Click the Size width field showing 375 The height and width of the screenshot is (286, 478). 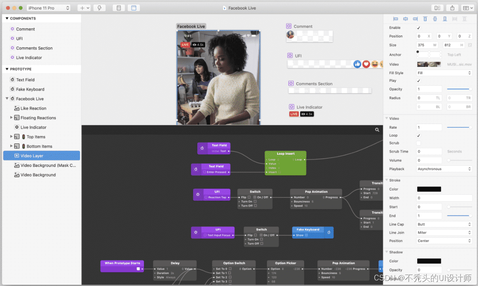(x=427, y=45)
